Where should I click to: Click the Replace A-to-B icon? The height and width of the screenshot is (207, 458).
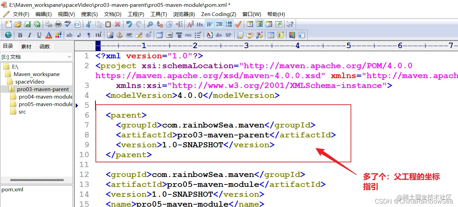tap(160, 24)
